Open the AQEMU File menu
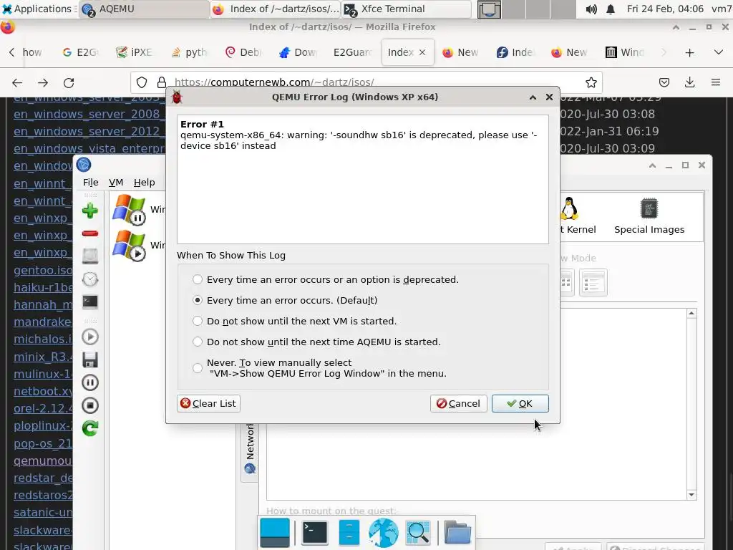 (x=91, y=183)
